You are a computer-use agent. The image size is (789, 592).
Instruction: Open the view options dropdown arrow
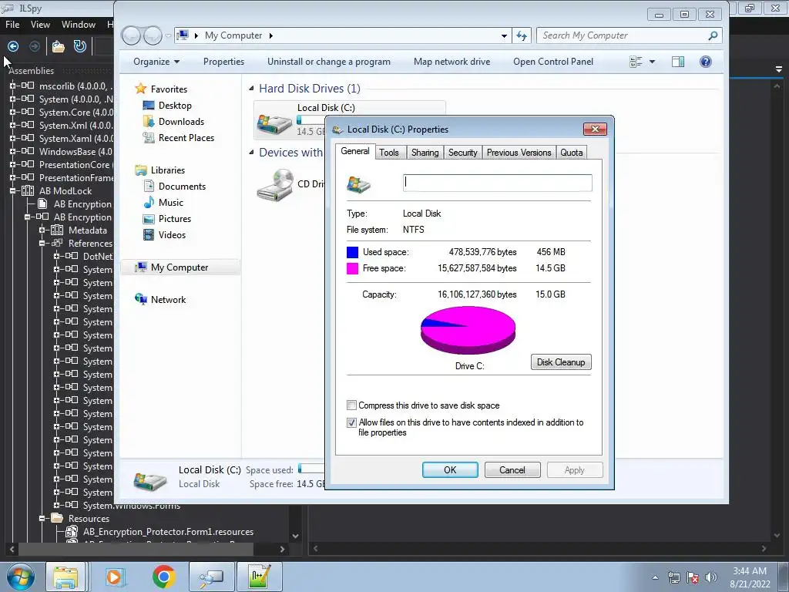click(652, 62)
